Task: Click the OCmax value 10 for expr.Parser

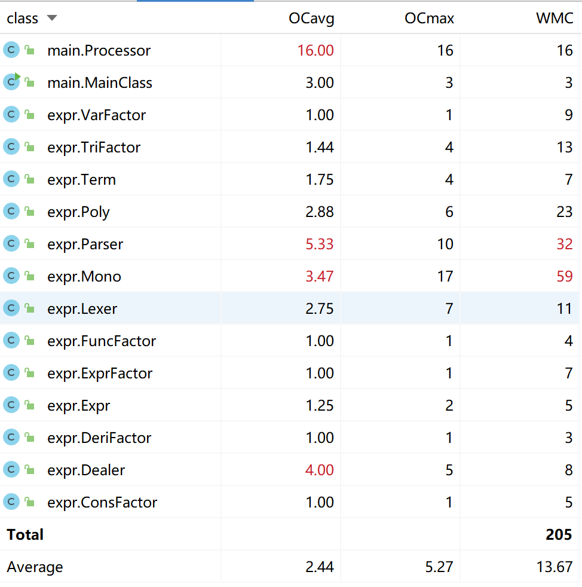Action: coord(445,244)
